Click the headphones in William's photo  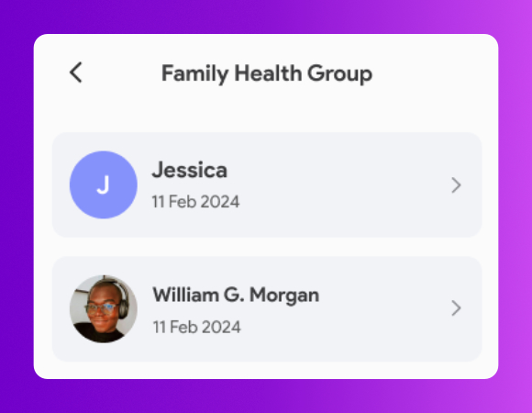pos(122,298)
